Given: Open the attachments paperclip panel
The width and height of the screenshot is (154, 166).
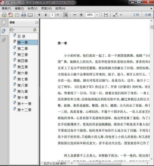Looking at the screenshot, I should tap(4, 40).
